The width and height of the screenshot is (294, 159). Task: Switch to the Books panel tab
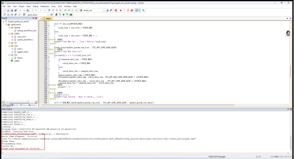tap(15, 105)
